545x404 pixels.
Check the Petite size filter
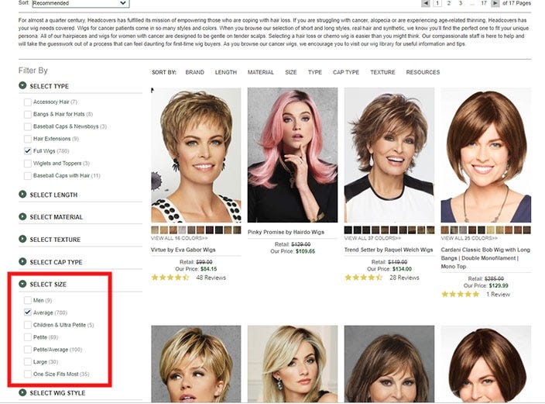[x=28, y=337]
